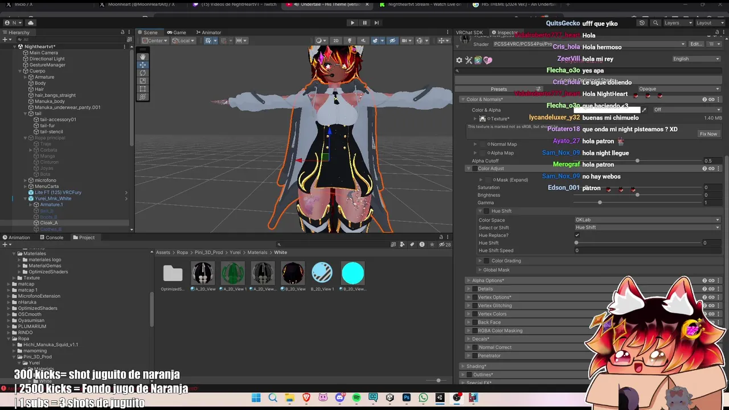Viewport: 729px width, 410px height.
Task: Enable the Color Grading checkbox
Action: coord(486,261)
